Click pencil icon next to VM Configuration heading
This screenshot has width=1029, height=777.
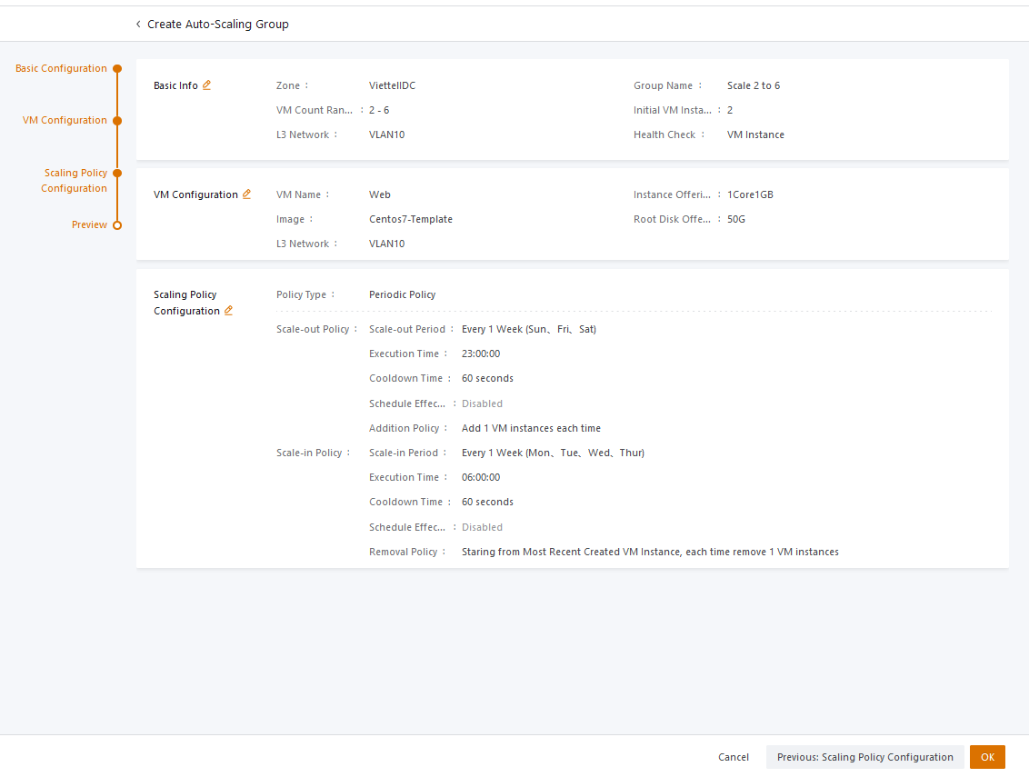tap(246, 194)
